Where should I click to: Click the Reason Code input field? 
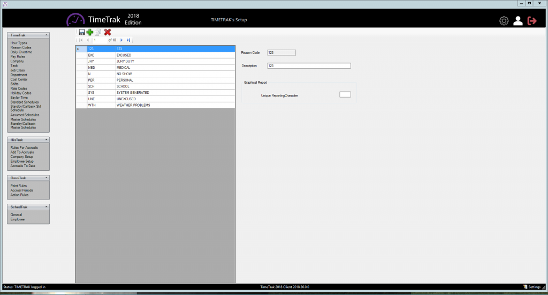pyautogui.click(x=281, y=53)
